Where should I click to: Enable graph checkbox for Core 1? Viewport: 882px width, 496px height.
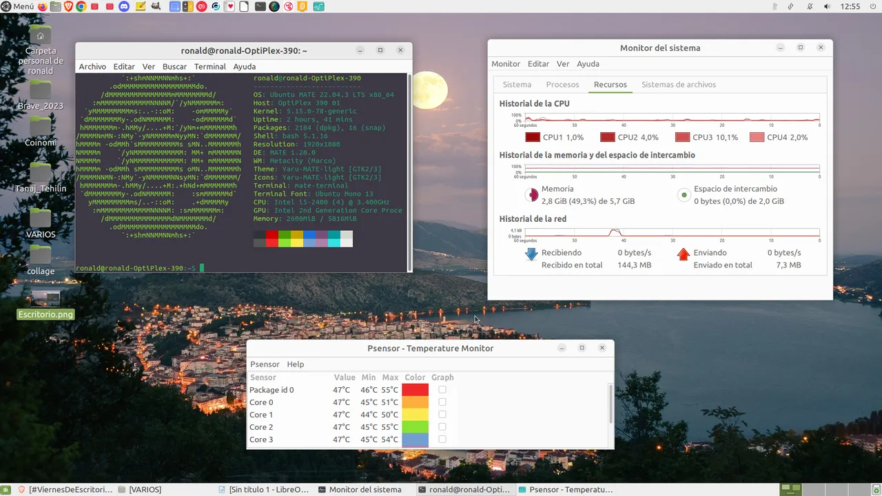tap(442, 415)
